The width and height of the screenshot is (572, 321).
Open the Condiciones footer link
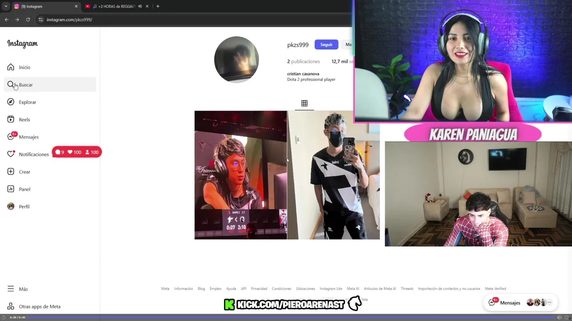(282, 289)
